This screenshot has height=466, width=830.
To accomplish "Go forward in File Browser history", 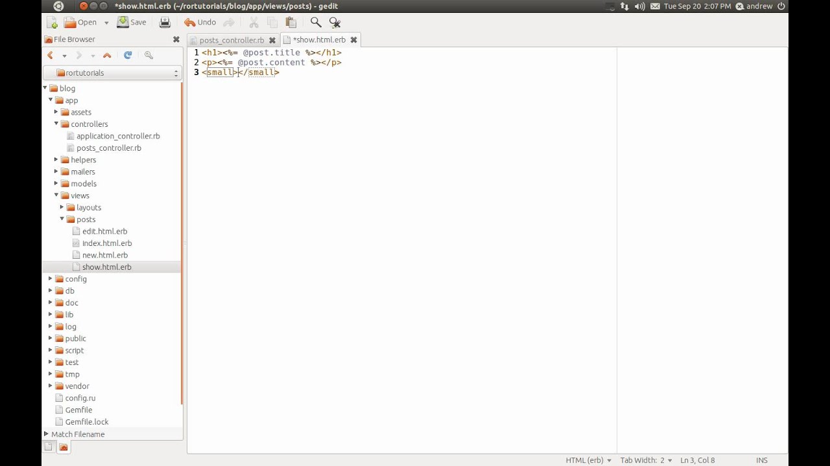I will click(79, 56).
